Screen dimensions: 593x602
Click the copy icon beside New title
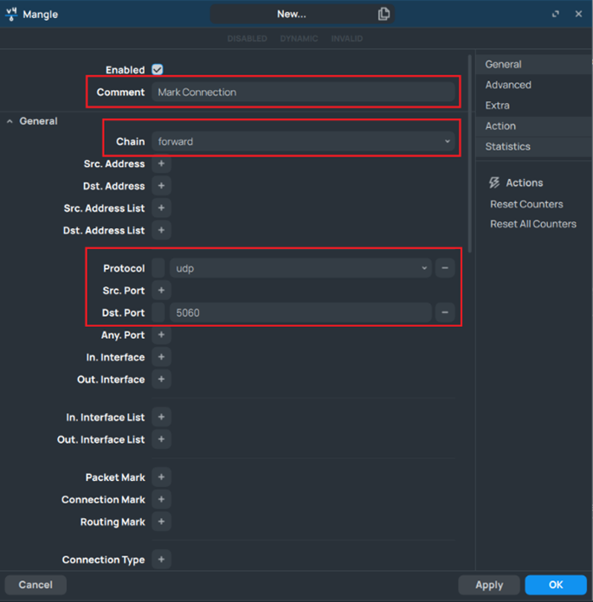point(384,14)
